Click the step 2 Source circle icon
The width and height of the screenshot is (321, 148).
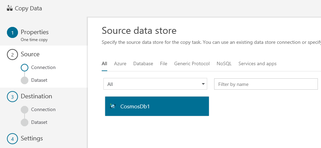click(12, 55)
